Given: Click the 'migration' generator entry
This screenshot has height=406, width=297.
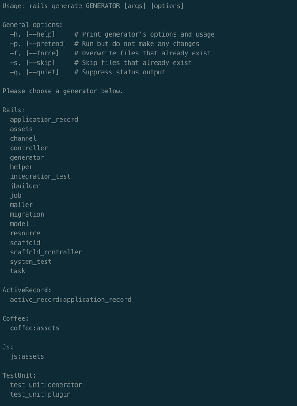Looking at the screenshot, I should 27,214.
